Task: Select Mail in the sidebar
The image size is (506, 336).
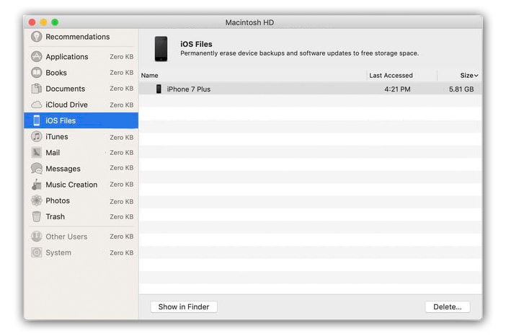Action: tap(81, 152)
